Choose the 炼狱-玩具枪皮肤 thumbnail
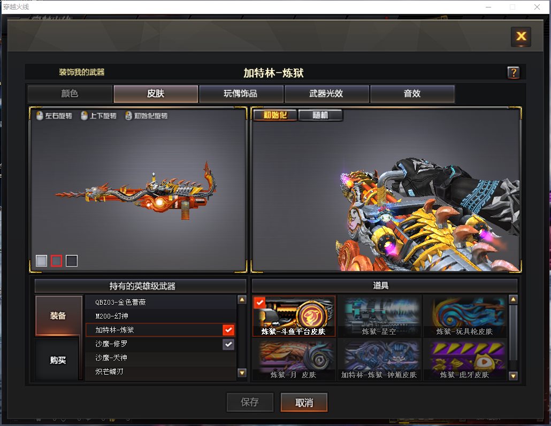This screenshot has height=426, width=551. [x=465, y=316]
